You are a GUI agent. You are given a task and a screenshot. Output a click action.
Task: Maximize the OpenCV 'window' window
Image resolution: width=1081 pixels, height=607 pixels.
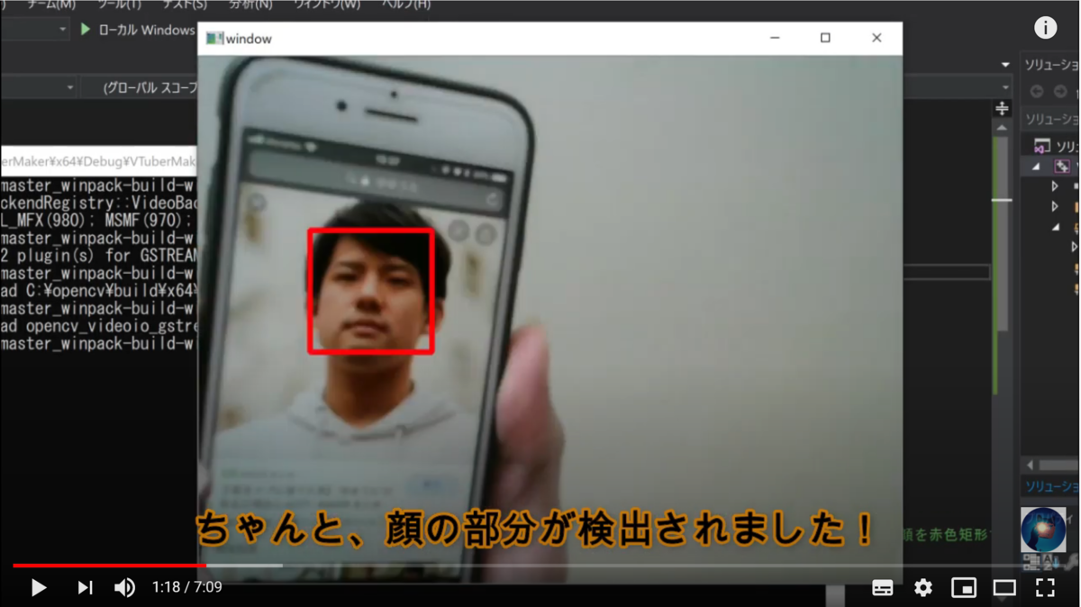(825, 38)
